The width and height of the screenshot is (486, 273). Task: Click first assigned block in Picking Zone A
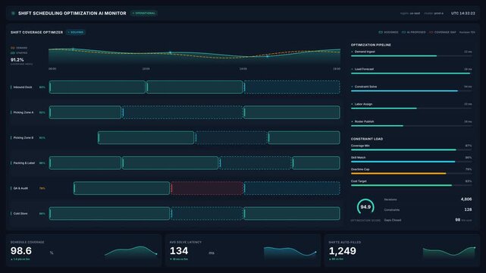point(85,112)
